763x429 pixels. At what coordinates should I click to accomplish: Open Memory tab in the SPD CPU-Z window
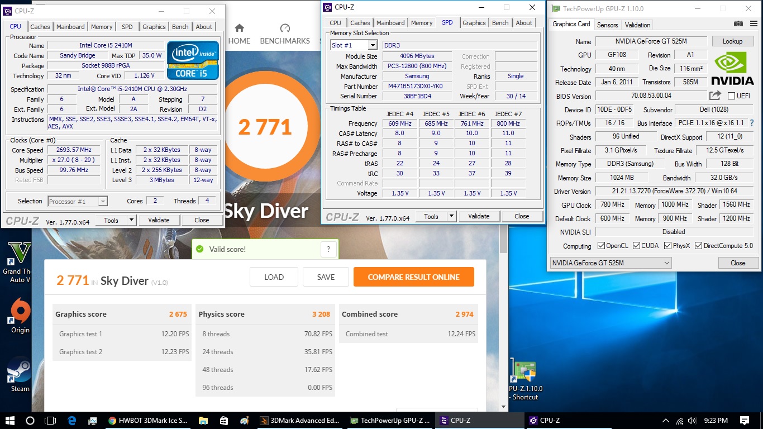pyautogui.click(x=422, y=23)
